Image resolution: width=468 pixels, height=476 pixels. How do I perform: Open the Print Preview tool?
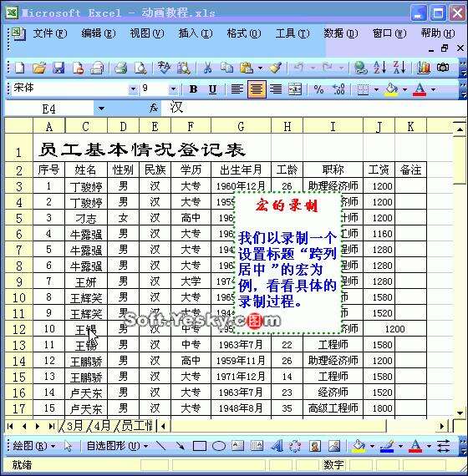(x=140, y=68)
